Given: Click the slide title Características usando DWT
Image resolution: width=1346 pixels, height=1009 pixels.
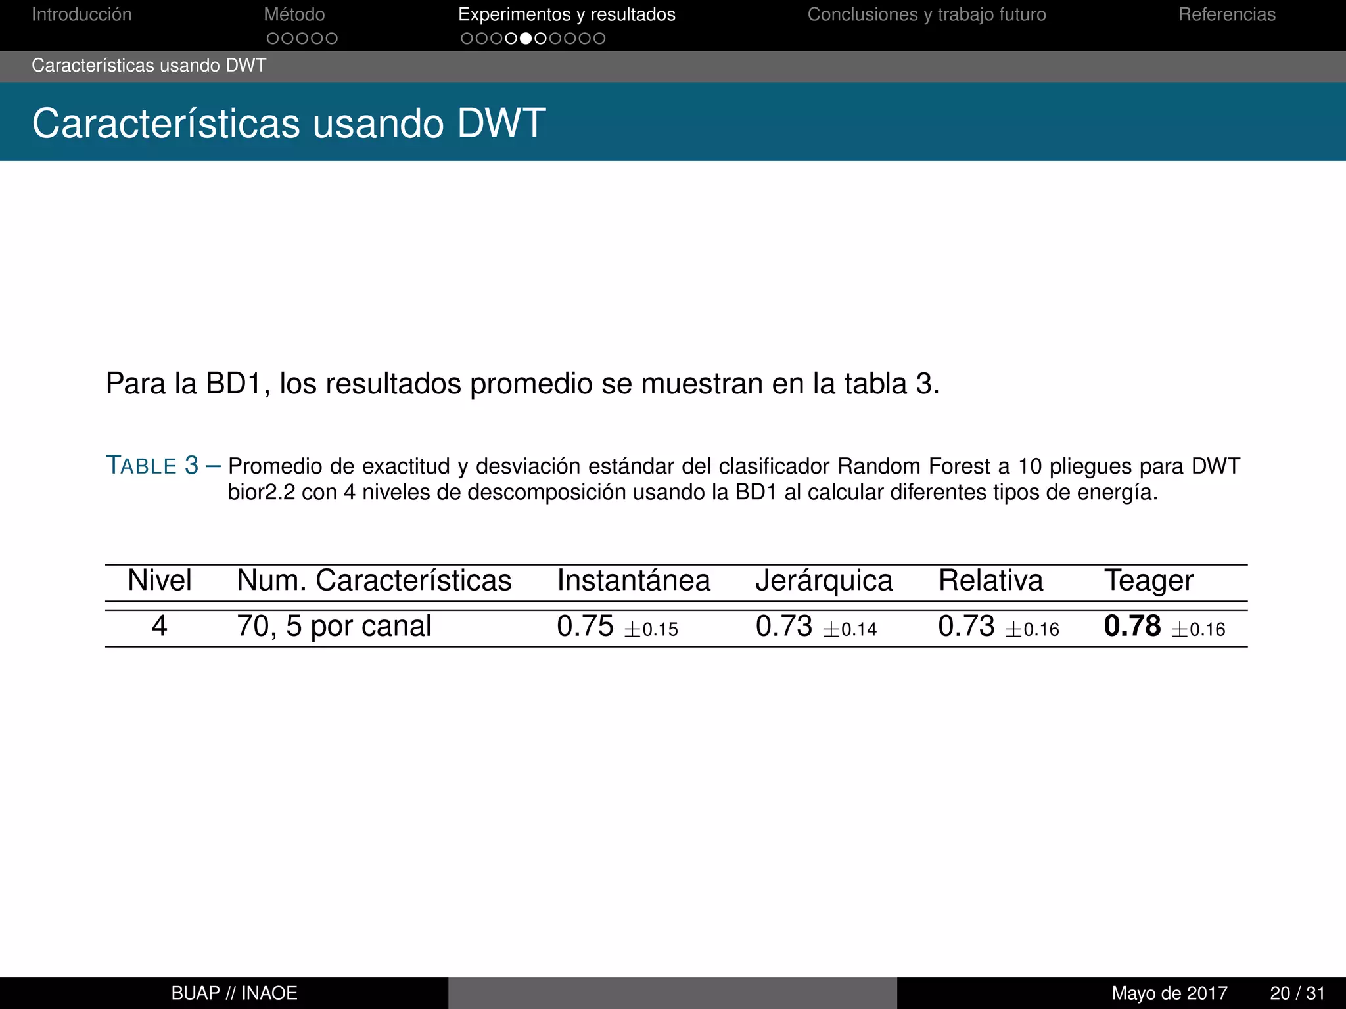Looking at the screenshot, I should (289, 123).
